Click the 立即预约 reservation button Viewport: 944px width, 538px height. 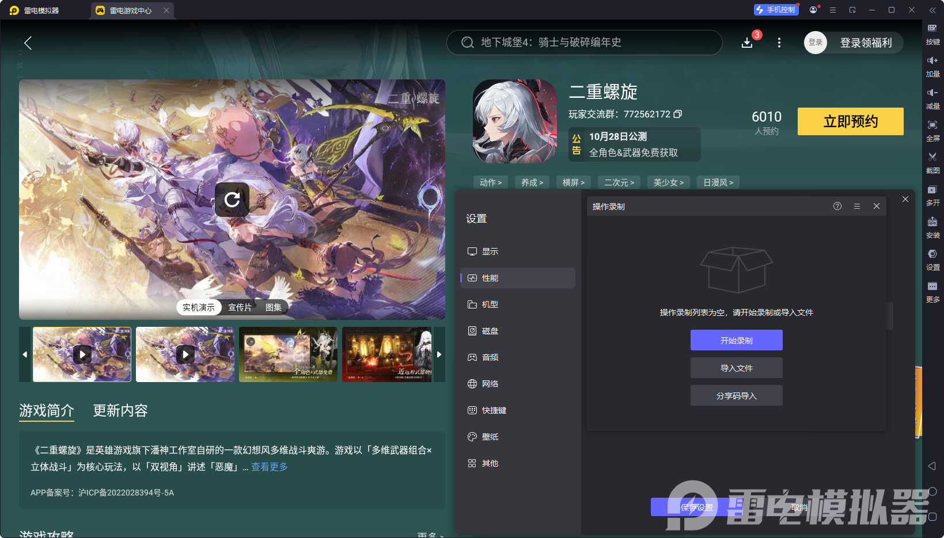point(850,121)
